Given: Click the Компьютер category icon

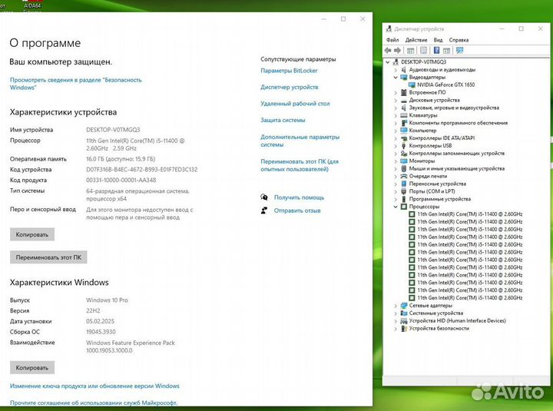Looking at the screenshot, I should tap(404, 131).
